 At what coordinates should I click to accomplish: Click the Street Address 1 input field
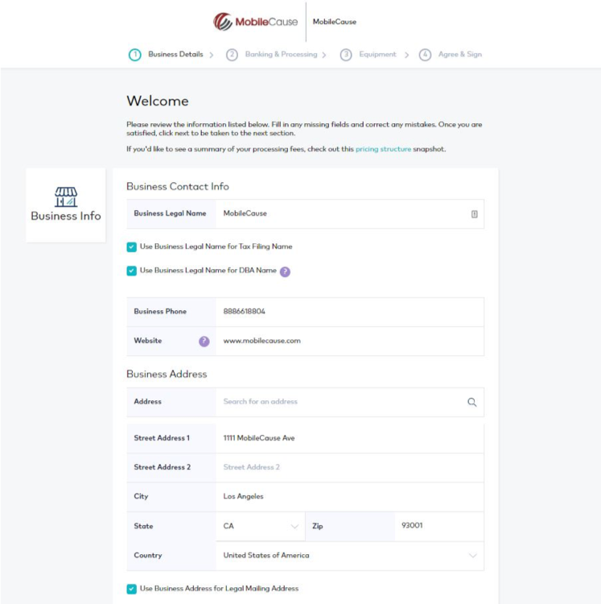350,438
